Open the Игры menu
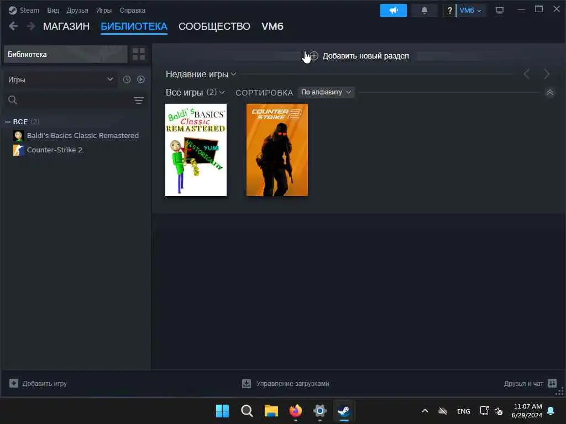The width and height of the screenshot is (566, 424). 103,10
